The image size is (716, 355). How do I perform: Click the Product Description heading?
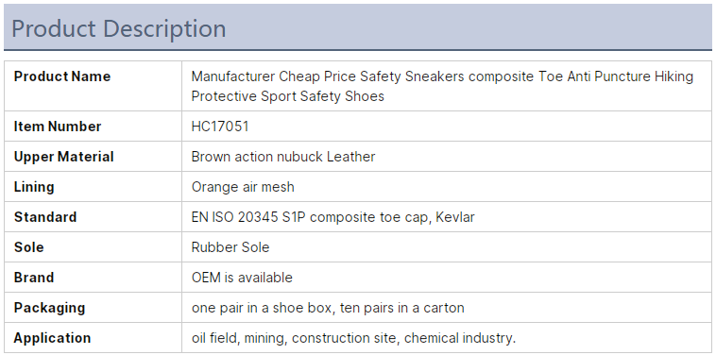point(119,28)
